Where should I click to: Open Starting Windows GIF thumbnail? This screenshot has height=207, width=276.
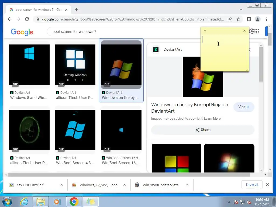tap(75, 65)
